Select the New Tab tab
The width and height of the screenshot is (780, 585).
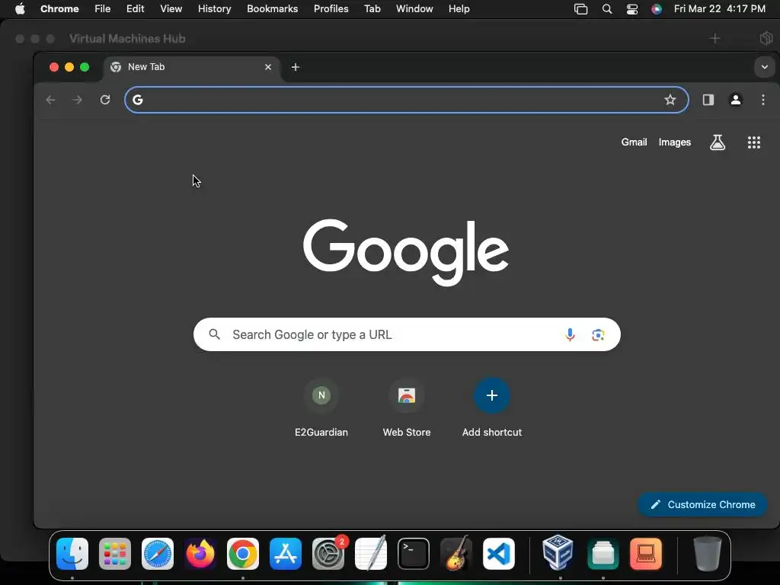tap(191, 67)
